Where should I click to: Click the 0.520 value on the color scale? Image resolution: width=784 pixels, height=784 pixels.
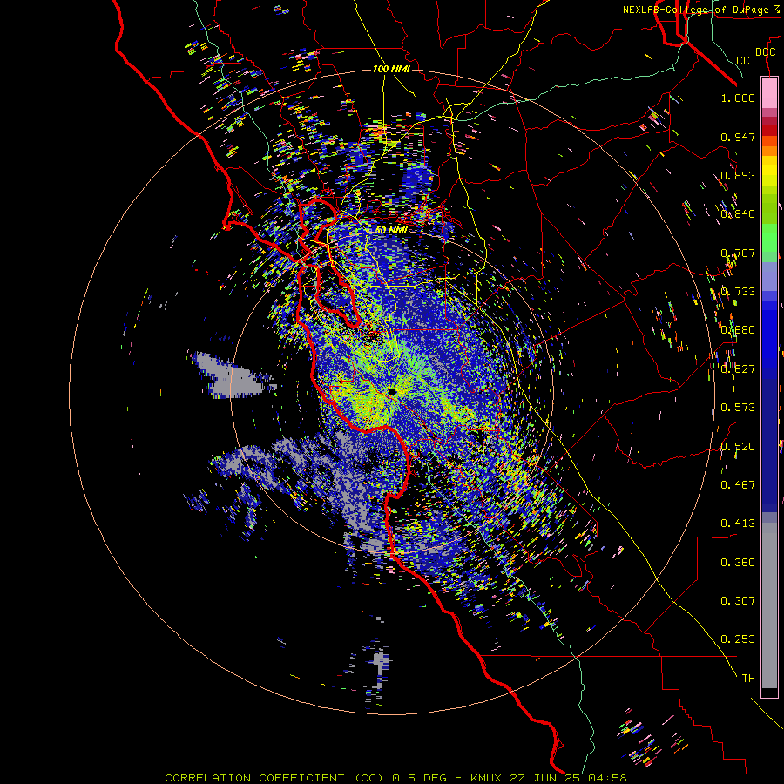pos(738,447)
